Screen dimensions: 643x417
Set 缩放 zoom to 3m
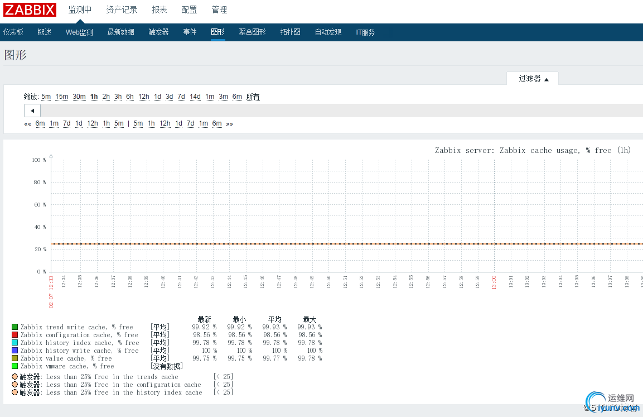[x=224, y=97]
